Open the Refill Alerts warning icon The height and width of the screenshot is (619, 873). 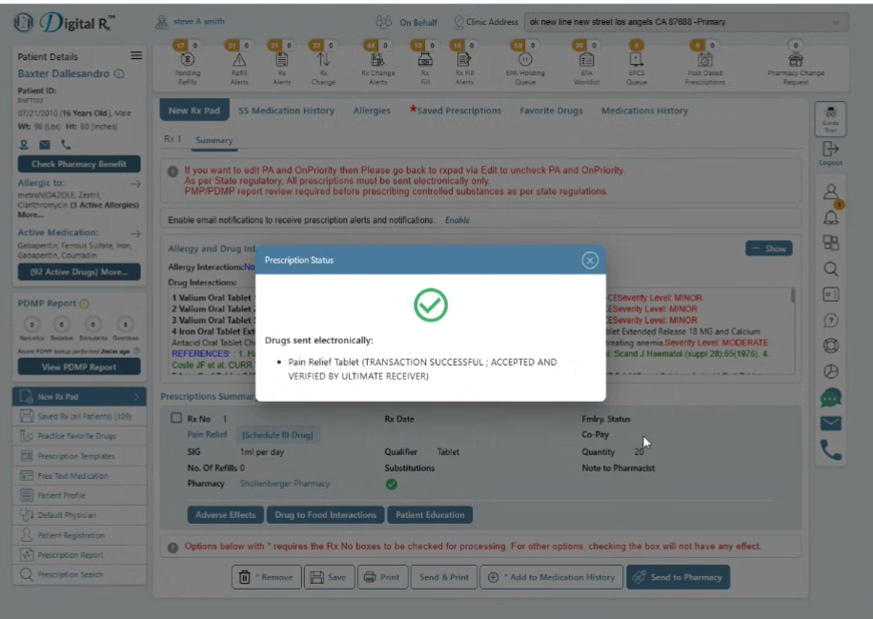239,59
